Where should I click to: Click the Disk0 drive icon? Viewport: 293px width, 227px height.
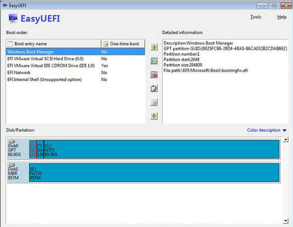pos(11,142)
